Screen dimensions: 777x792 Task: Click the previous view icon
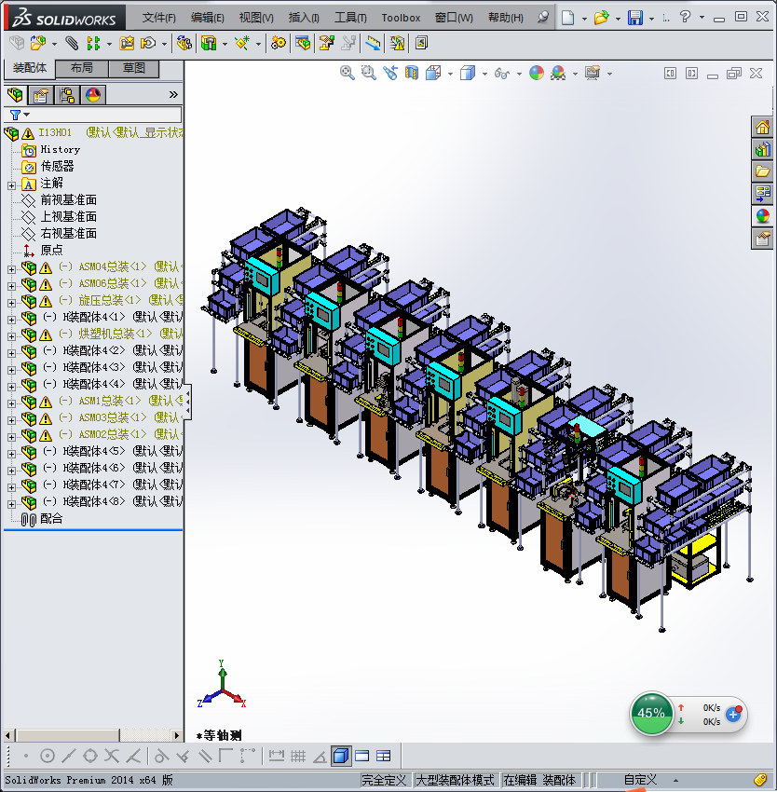(x=390, y=74)
